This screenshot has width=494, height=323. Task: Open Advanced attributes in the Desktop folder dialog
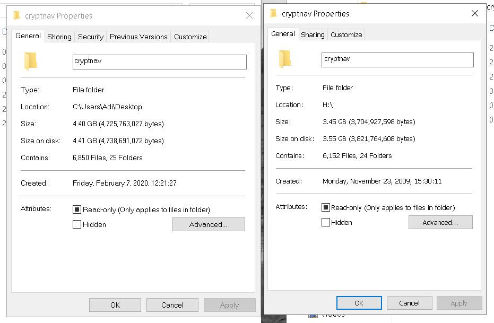click(208, 224)
